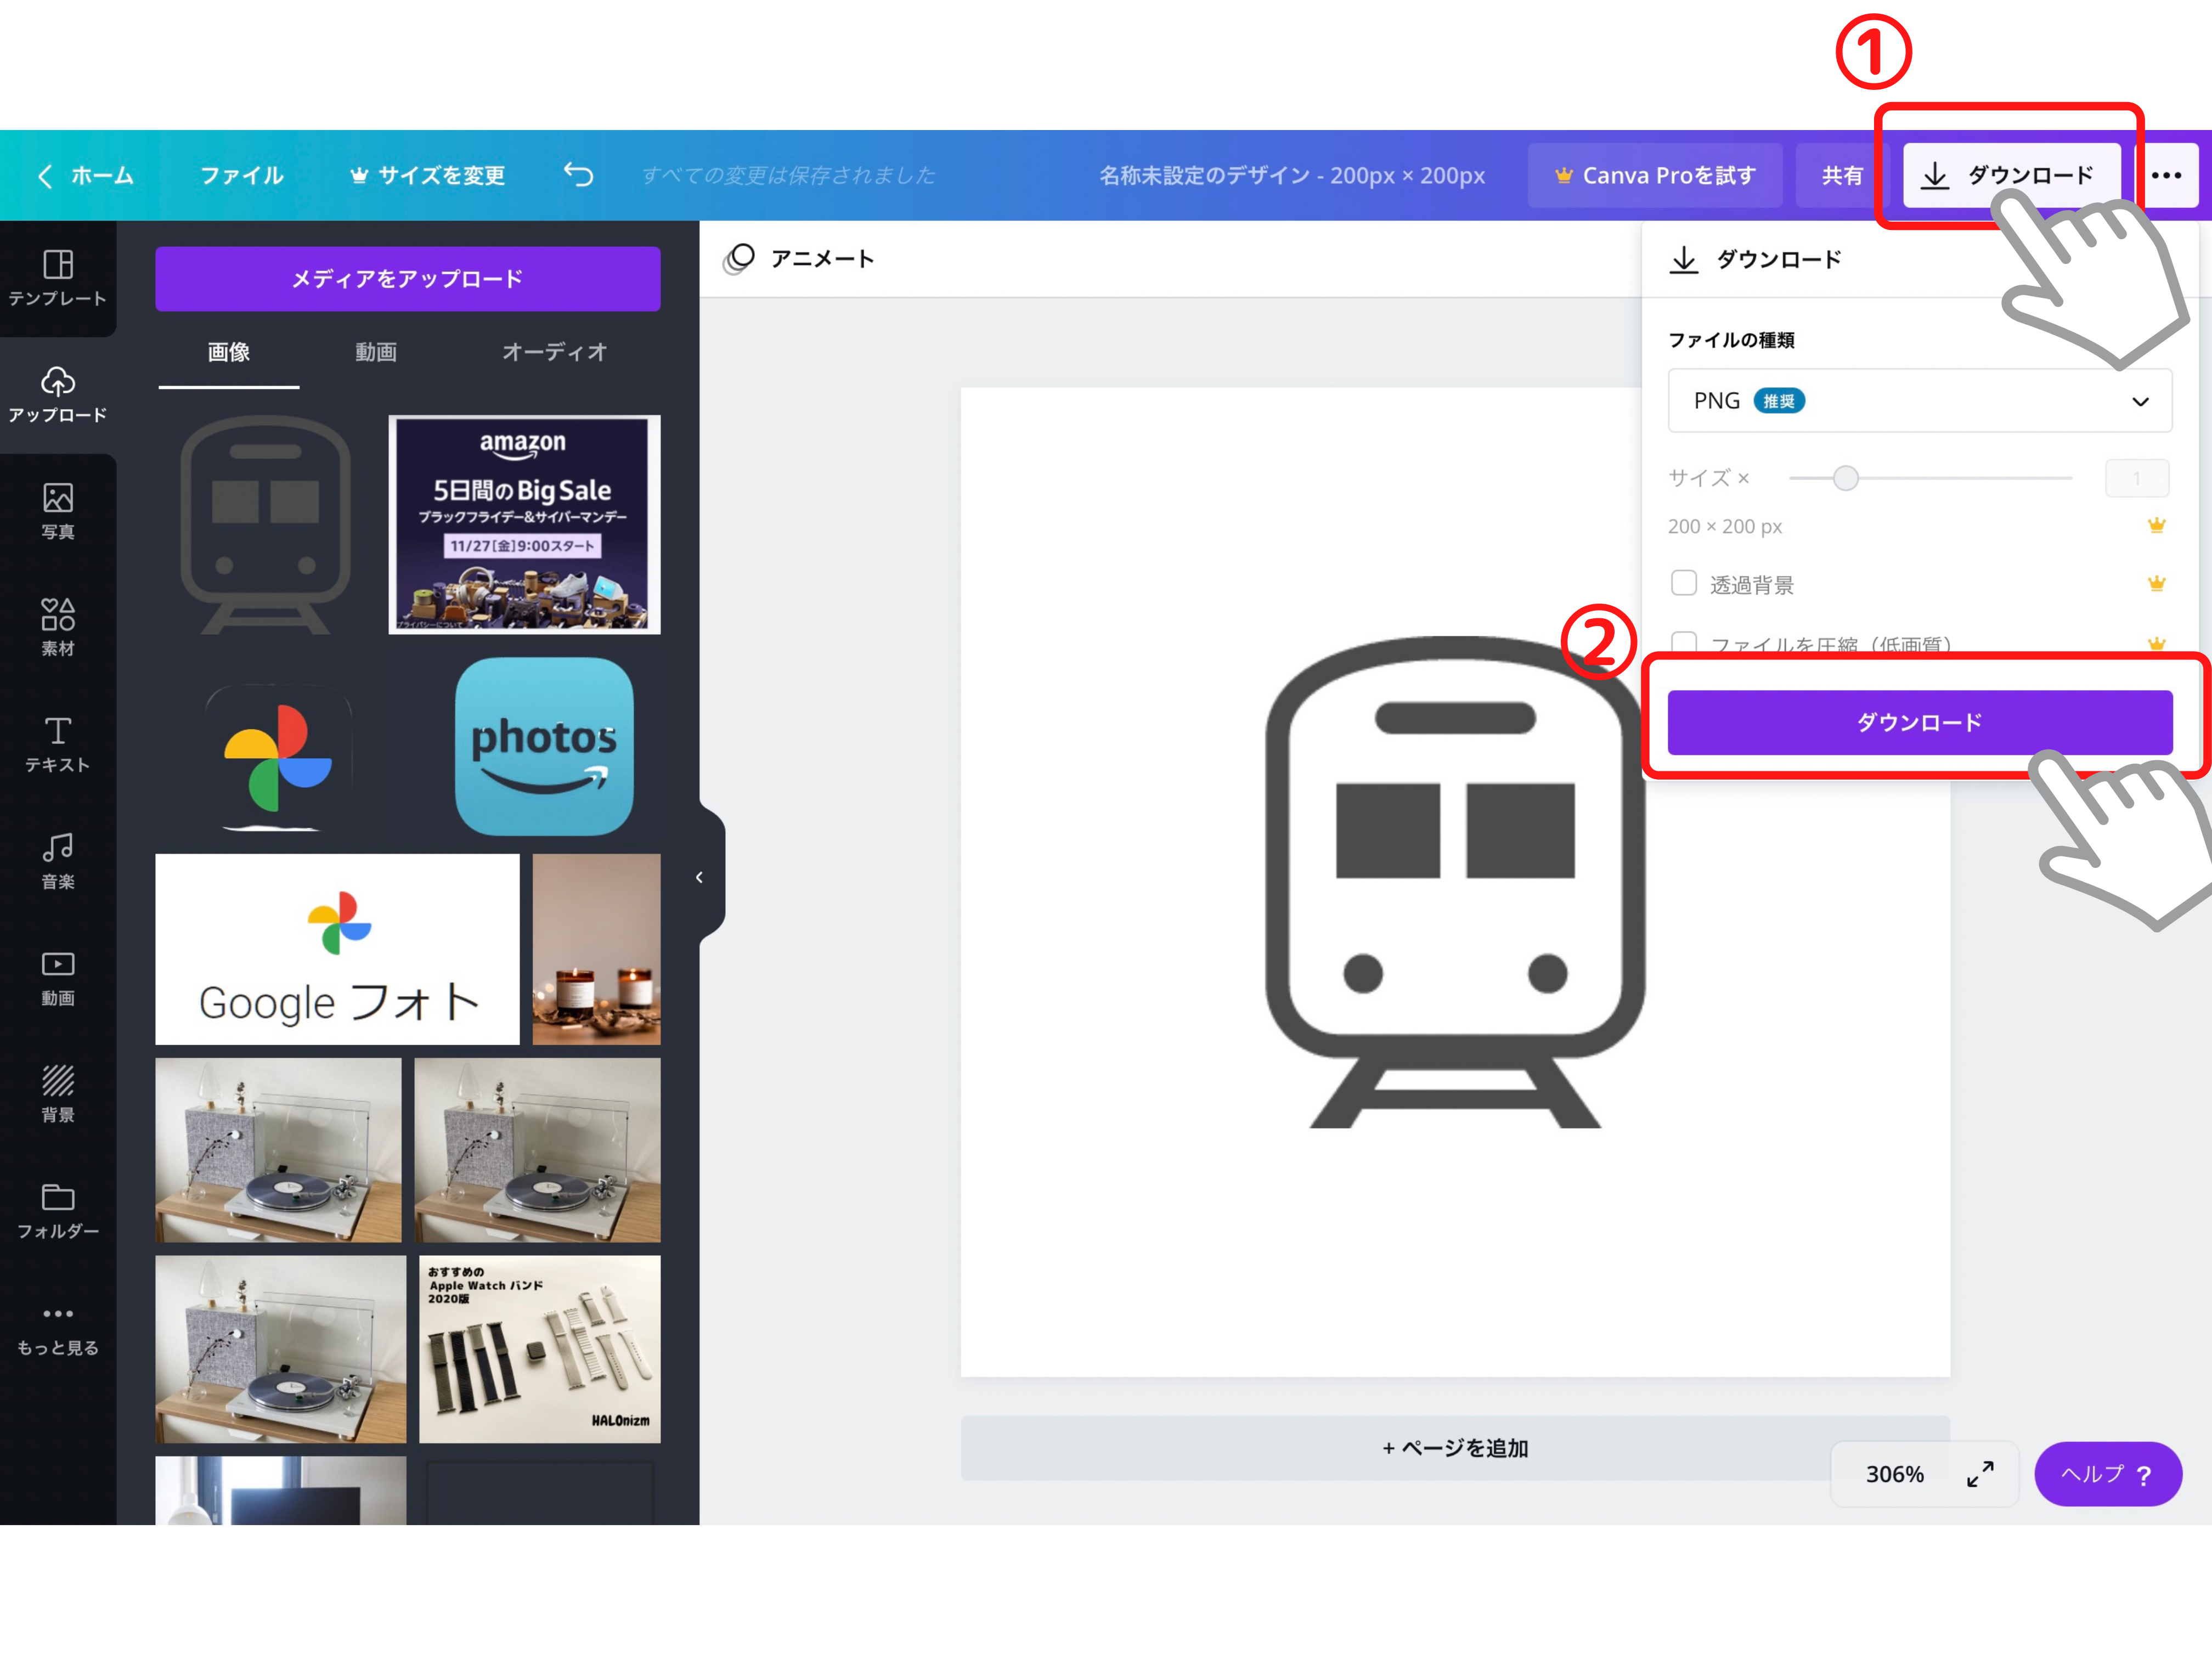The width and height of the screenshot is (2212, 1659).
Task: Click the purple ダウンロード button in the panel
Action: point(1919,722)
